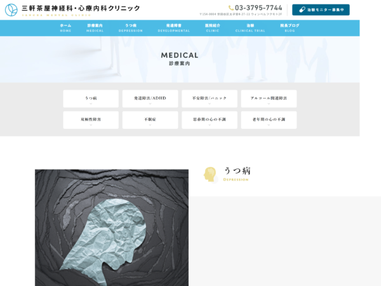The width and height of the screenshot is (381, 286).
Task: Open the 治験 CLINICAL TRIAL menu item
Action: pyautogui.click(x=250, y=28)
